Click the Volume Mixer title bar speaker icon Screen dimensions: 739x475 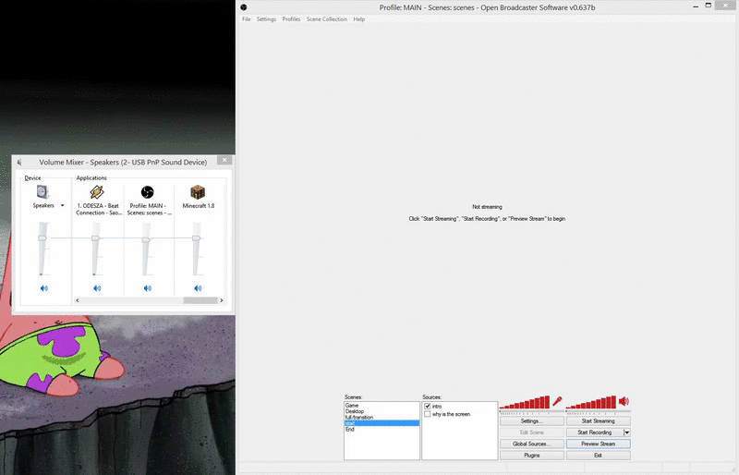pos(19,163)
